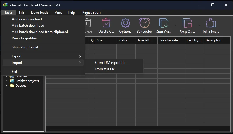The image size is (233, 134).
Task: Minimize the IDM window
Action: click(x=200, y=5)
